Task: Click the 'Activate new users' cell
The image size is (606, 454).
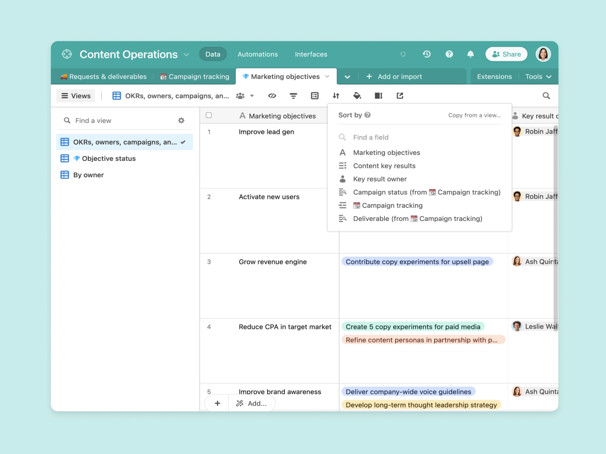Action: tap(269, 197)
